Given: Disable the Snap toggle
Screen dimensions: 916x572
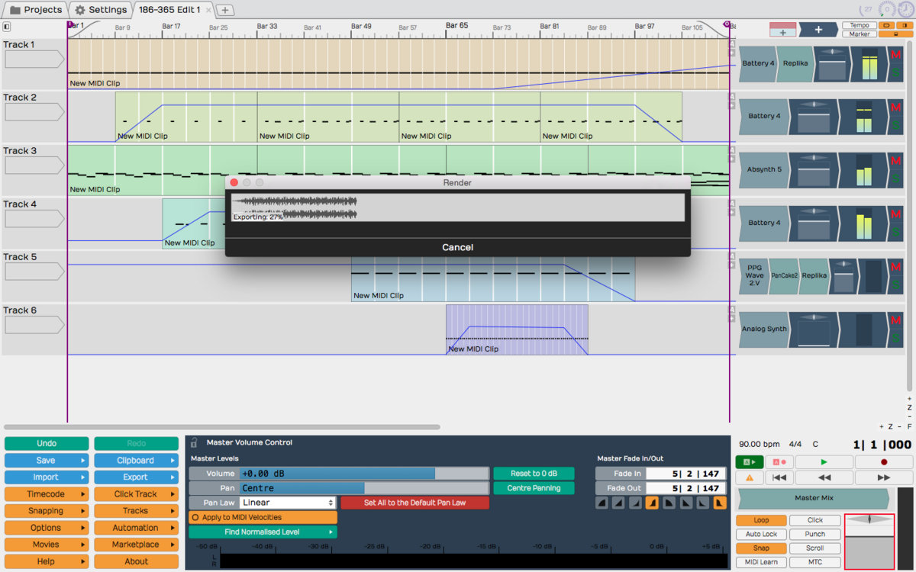Looking at the screenshot, I should pyautogui.click(x=761, y=548).
